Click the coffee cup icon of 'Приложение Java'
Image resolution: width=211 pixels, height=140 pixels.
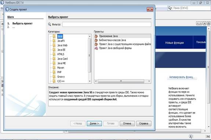[x=96, y=36]
